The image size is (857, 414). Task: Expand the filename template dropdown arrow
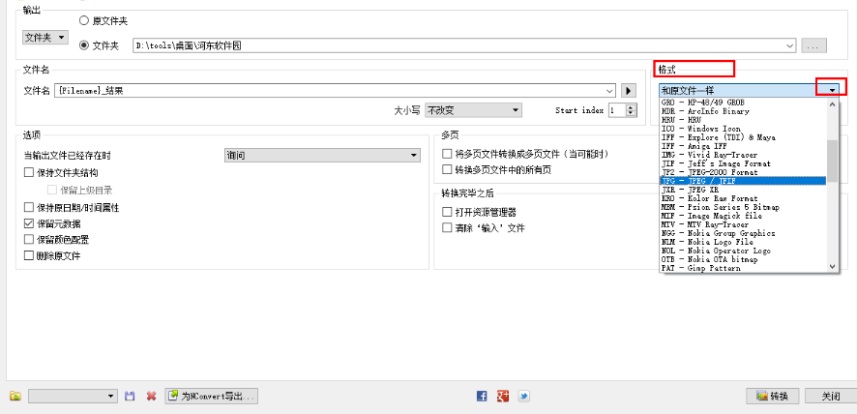(610, 91)
